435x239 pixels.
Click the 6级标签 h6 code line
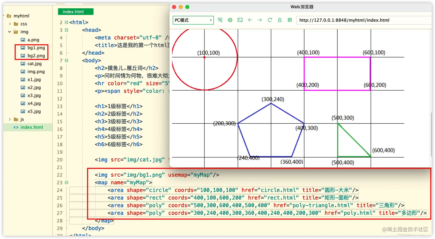119,144
